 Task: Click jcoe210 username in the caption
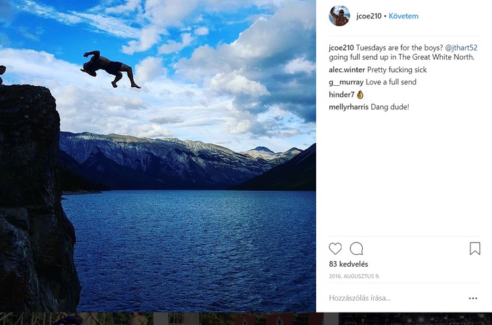[x=342, y=48]
